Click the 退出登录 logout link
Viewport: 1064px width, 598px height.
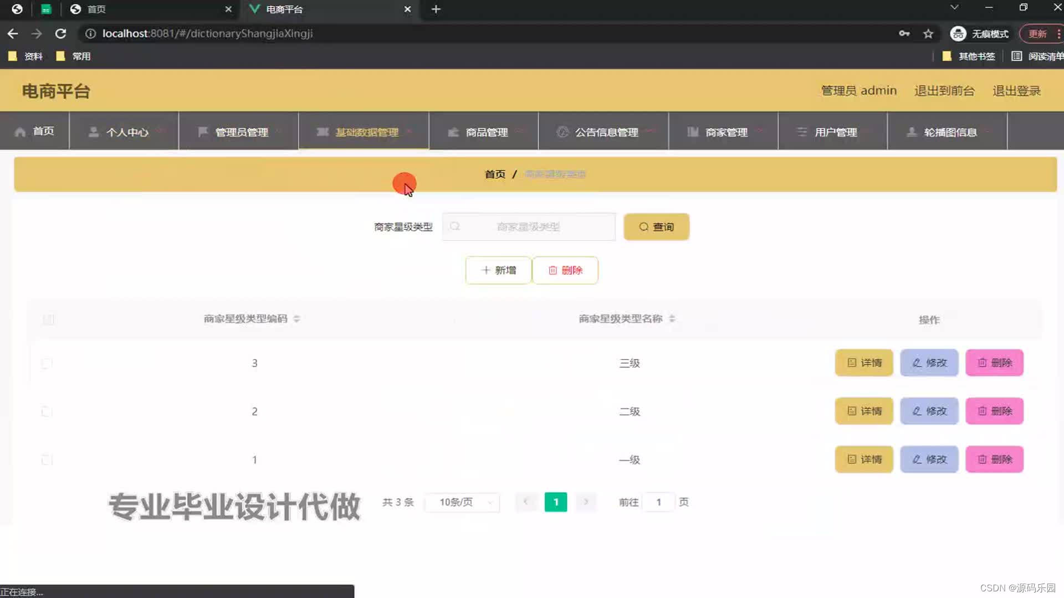pos(1017,91)
